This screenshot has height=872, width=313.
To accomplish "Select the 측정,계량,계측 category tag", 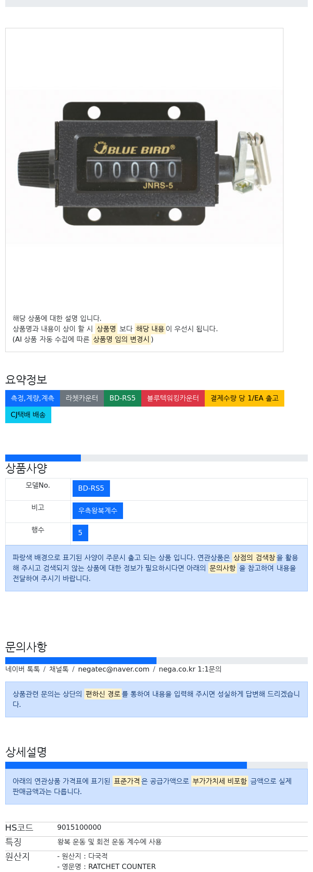I will click(x=33, y=398).
